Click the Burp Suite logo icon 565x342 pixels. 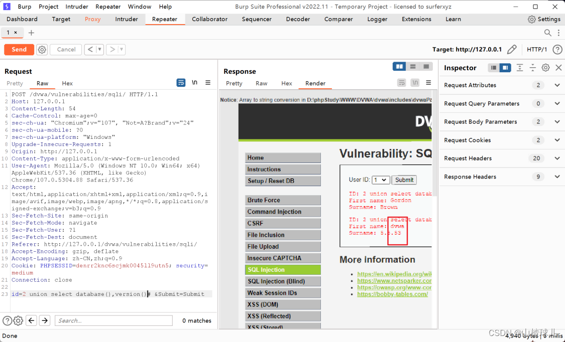7,7
